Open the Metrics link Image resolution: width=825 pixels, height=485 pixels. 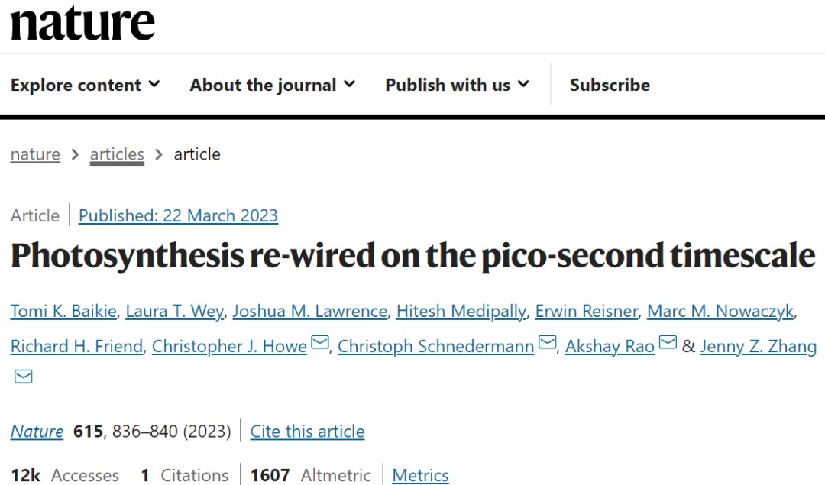pyautogui.click(x=420, y=476)
